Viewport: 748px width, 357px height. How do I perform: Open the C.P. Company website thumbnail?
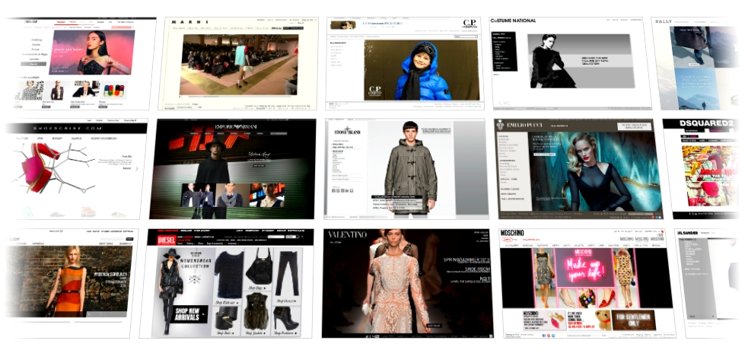point(405,63)
